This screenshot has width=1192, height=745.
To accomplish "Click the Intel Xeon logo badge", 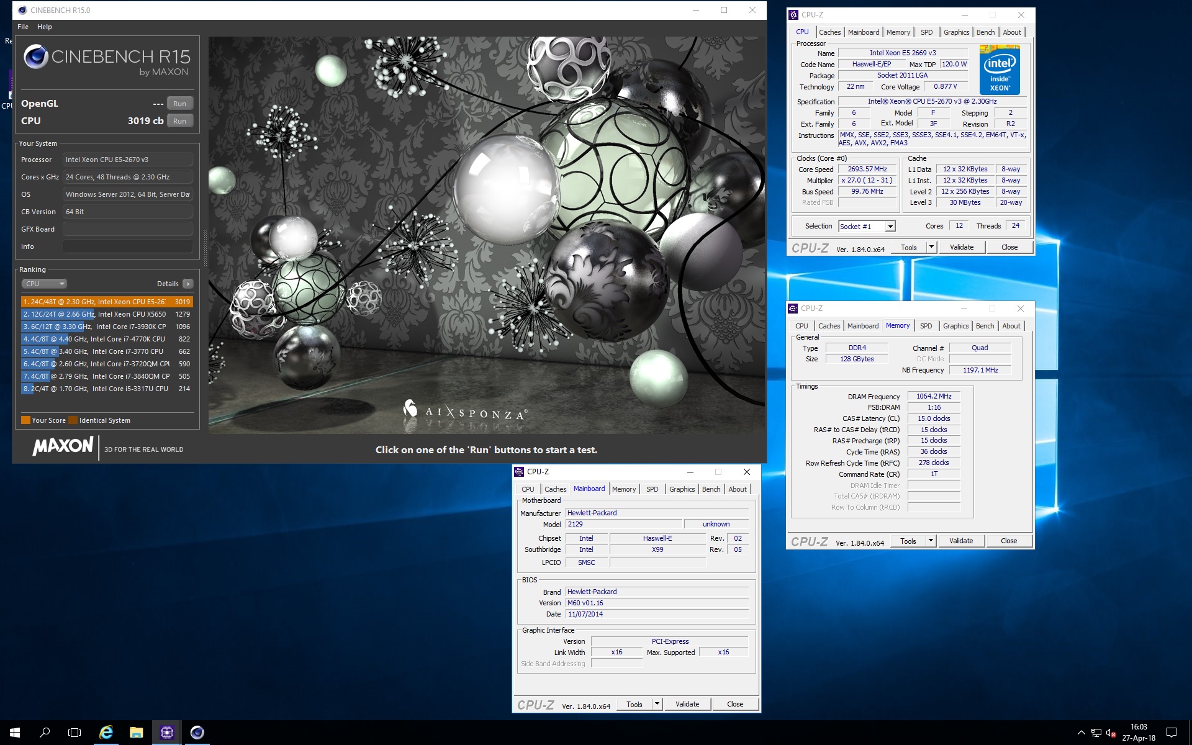I will point(1000,70).
